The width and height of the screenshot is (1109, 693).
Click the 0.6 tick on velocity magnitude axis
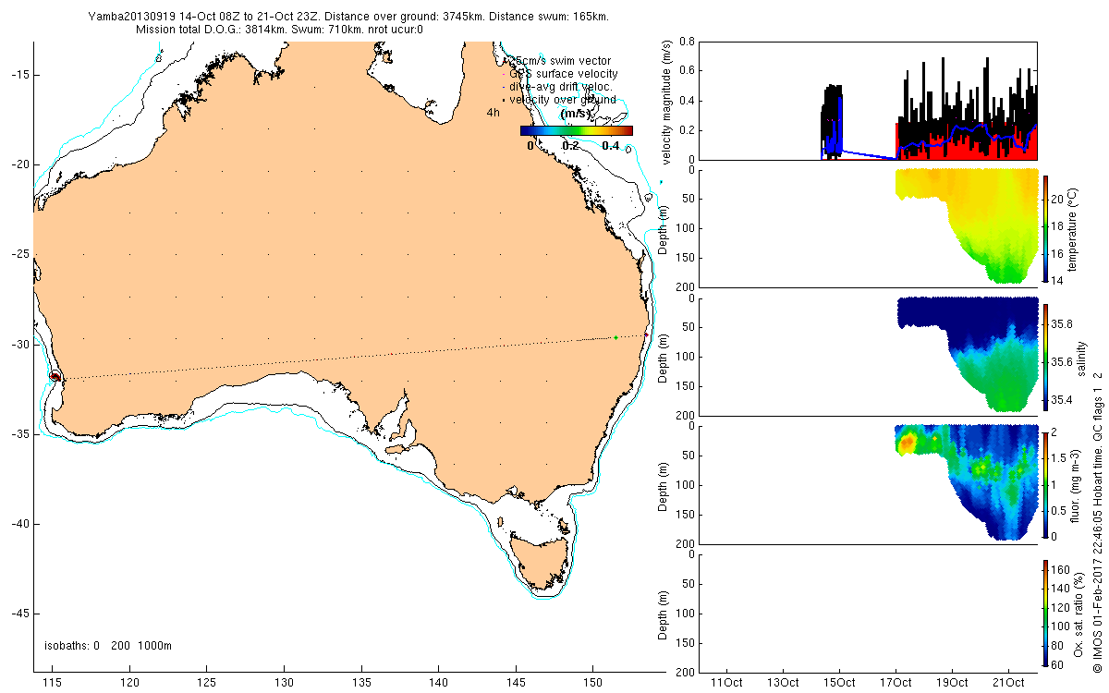tap(686, 71)
